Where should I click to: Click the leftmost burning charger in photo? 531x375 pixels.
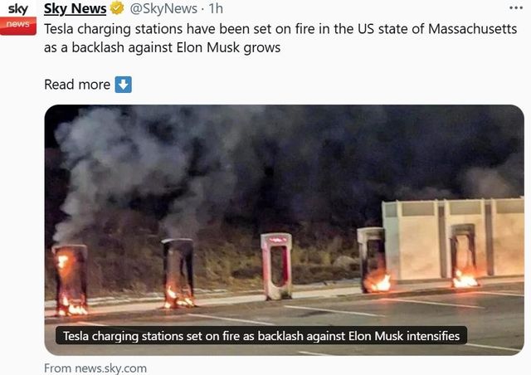(x=70, y=280)
